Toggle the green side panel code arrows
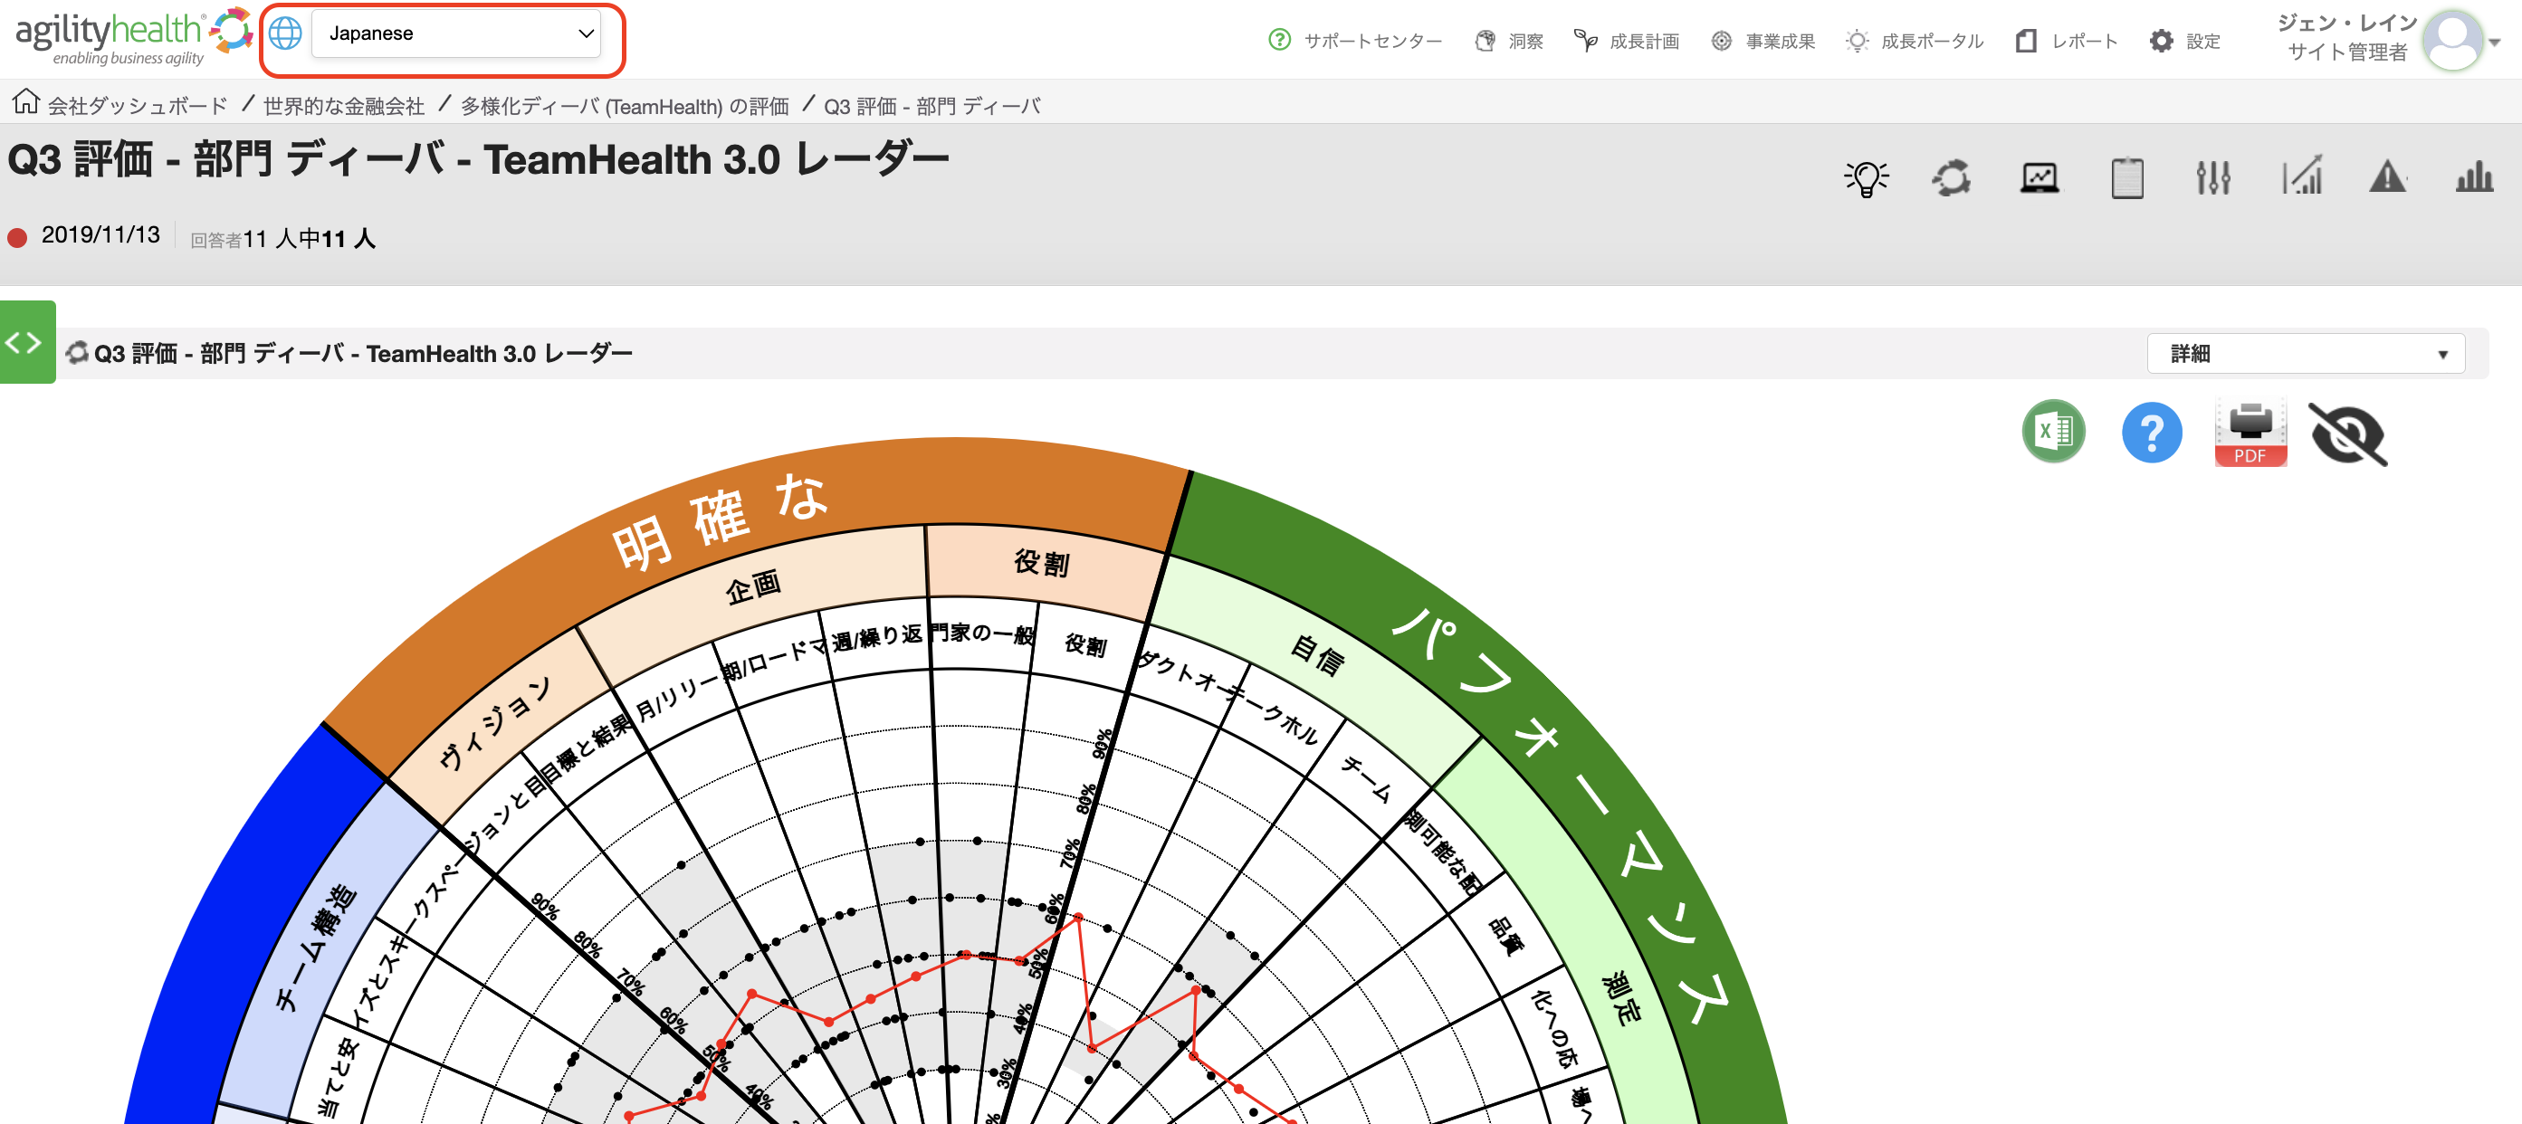Image resolution: width=2522 pixels, height=1124 pixels. pos(26,342)
